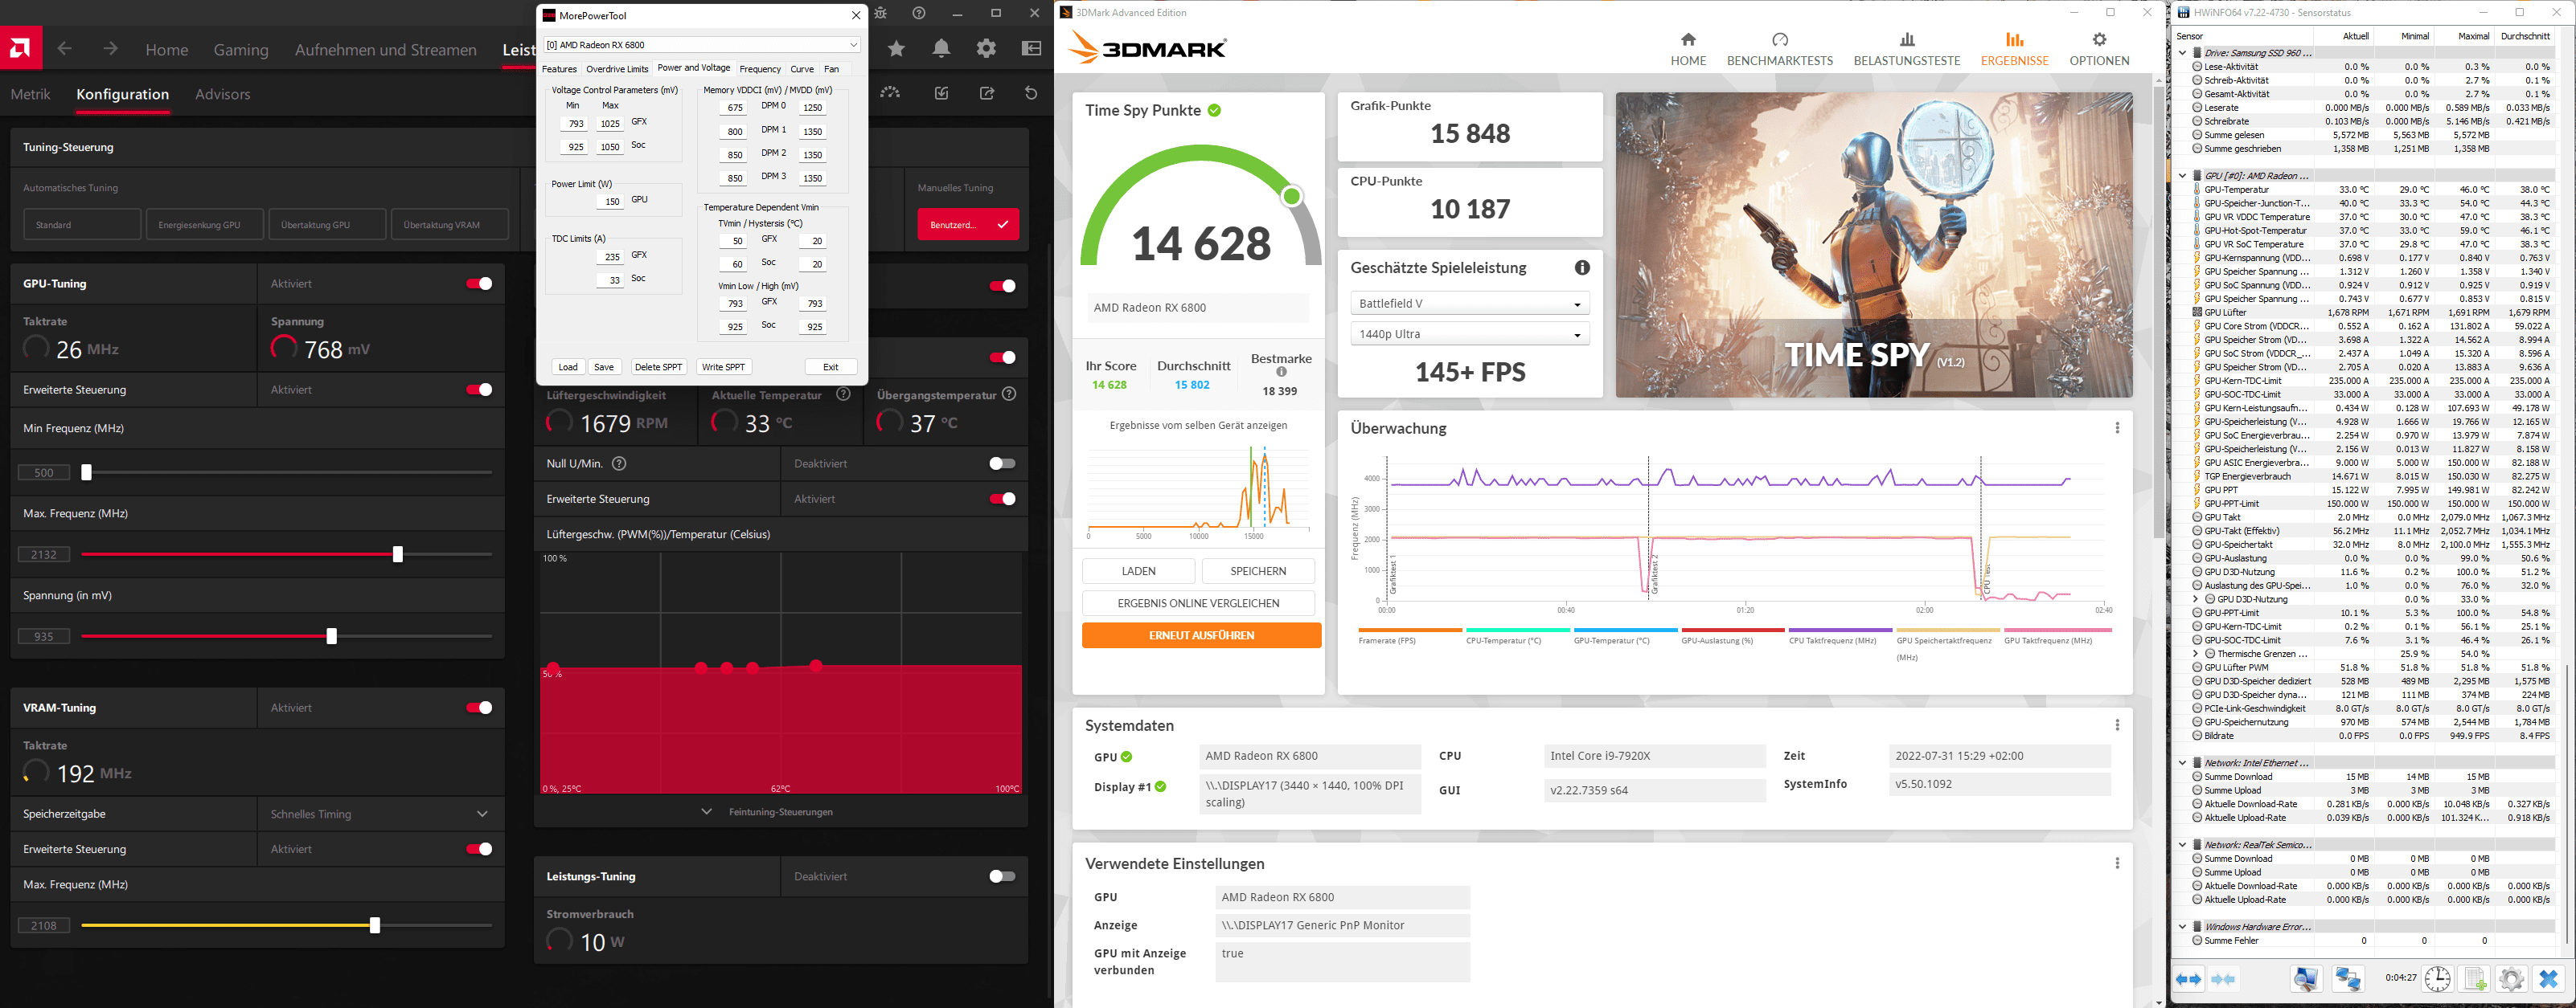The width and height of the screenshot is (2576, 1008).
Task: Toggle VRAM-Tuning switch off
Action: click(479, 708)
